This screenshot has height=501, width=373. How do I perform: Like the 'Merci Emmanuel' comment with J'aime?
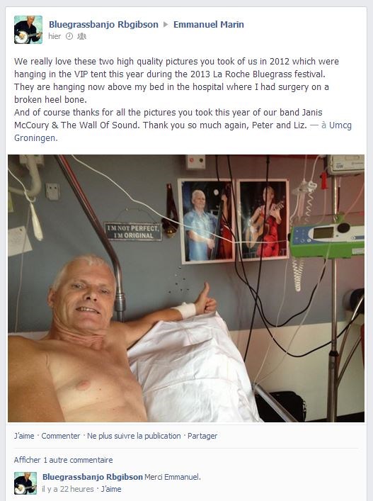click(111, 489)
